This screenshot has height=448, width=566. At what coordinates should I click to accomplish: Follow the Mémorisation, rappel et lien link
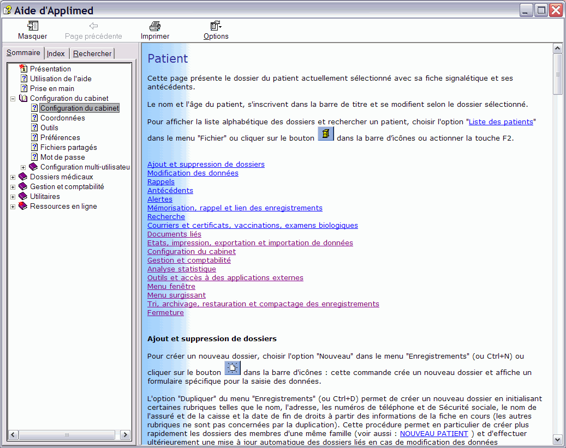click(x=235, y=208)
